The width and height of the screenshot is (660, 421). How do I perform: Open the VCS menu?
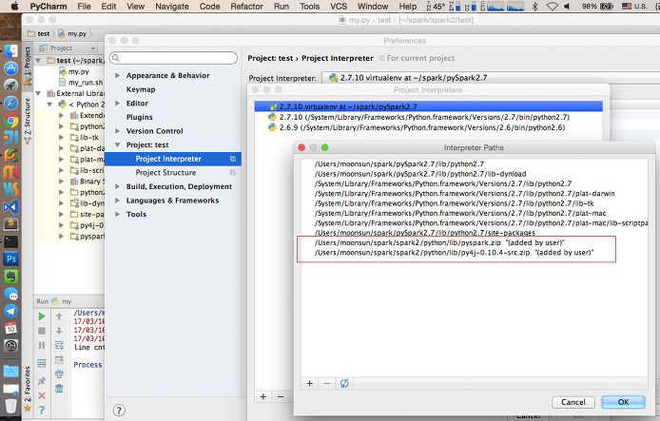click(x=339, y=7)
